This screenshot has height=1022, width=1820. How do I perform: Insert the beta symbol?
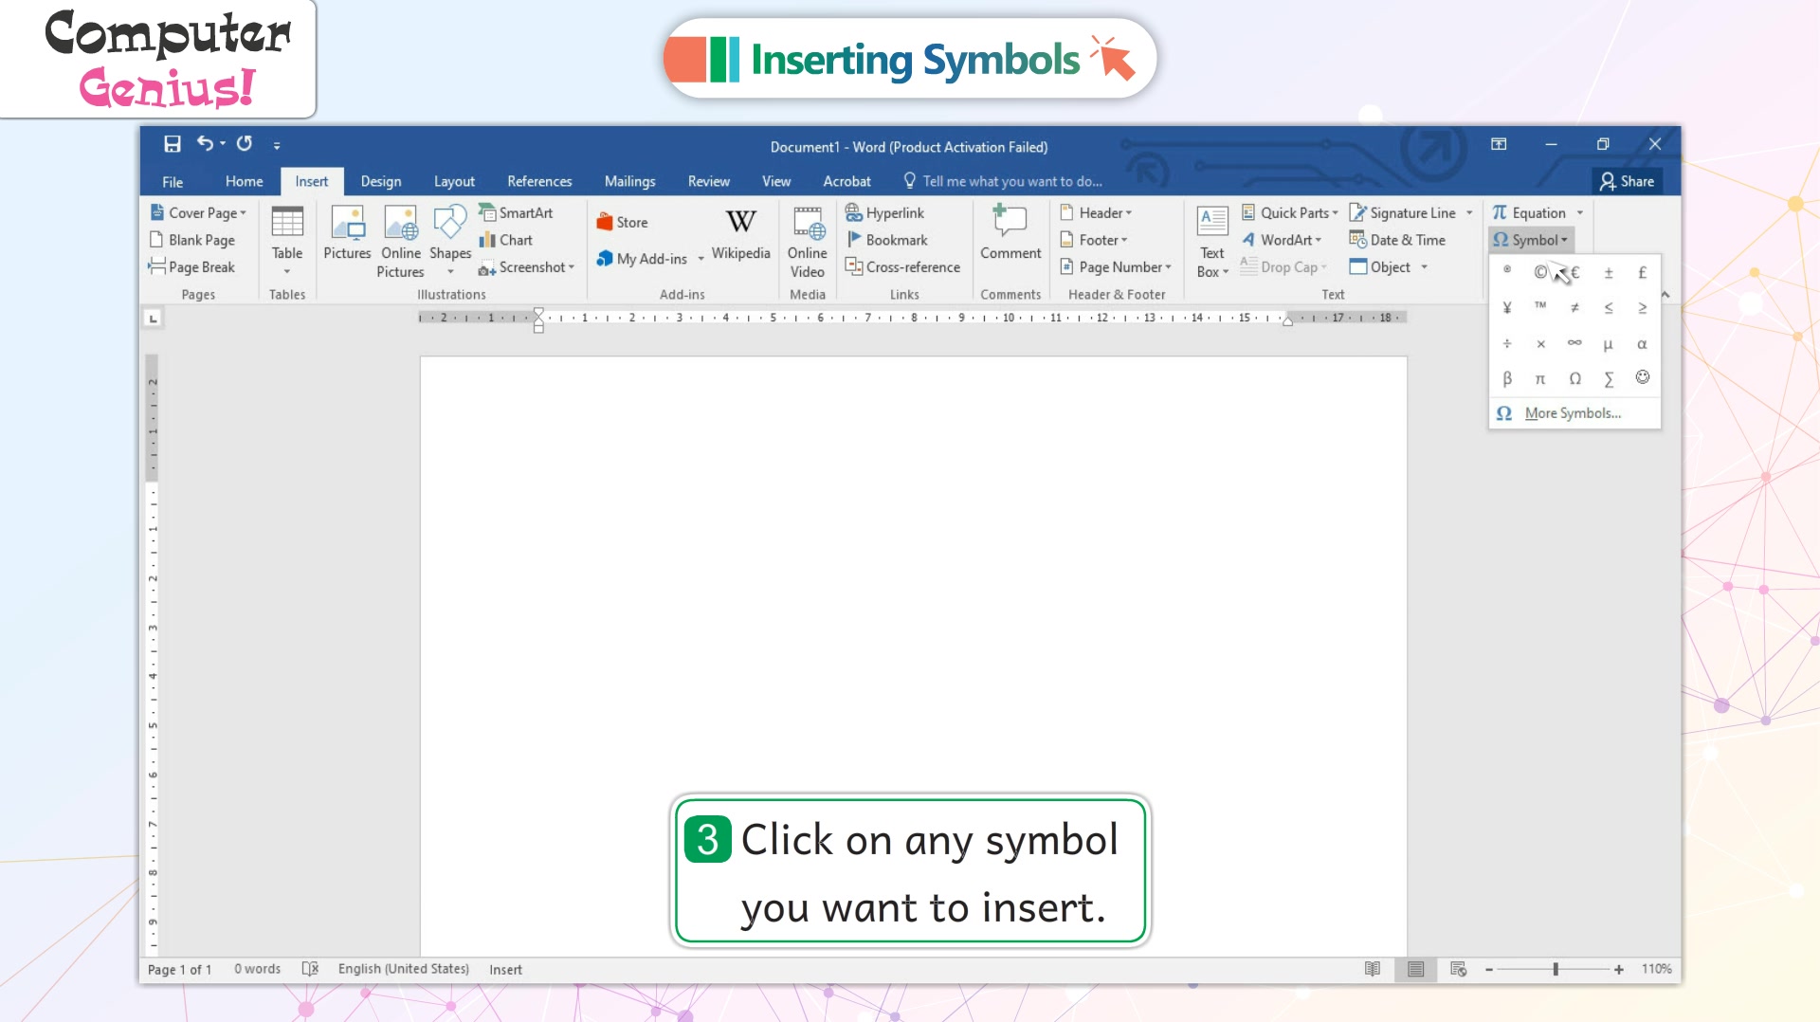[1507, 378]
